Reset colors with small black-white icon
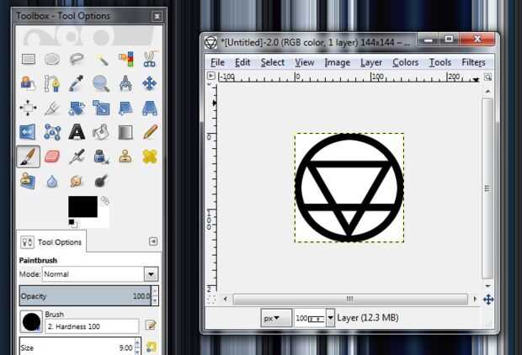 pos(73,224)
